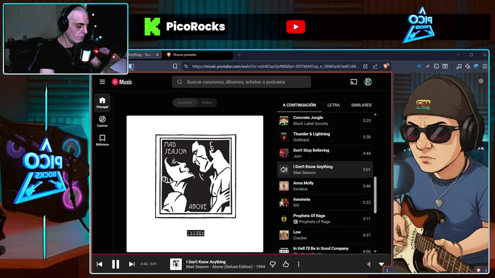Viewport: 495px width, 278px height.
Task: Select the SIMILARES tab
Action: click(x=361, y=105)
